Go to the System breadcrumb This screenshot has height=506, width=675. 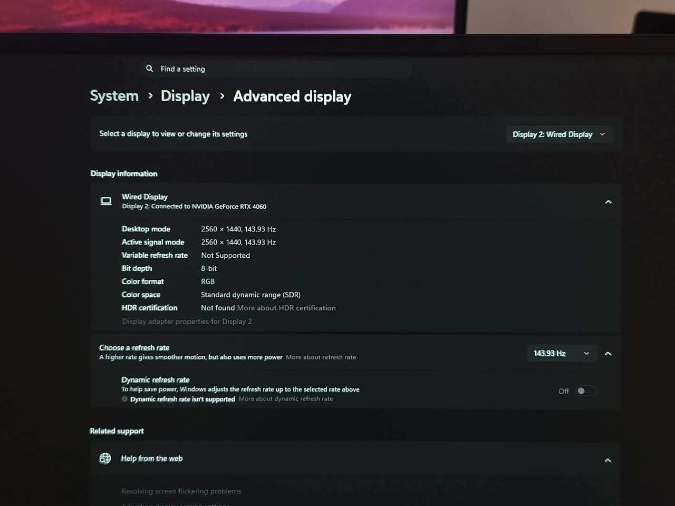pos(114,96)
